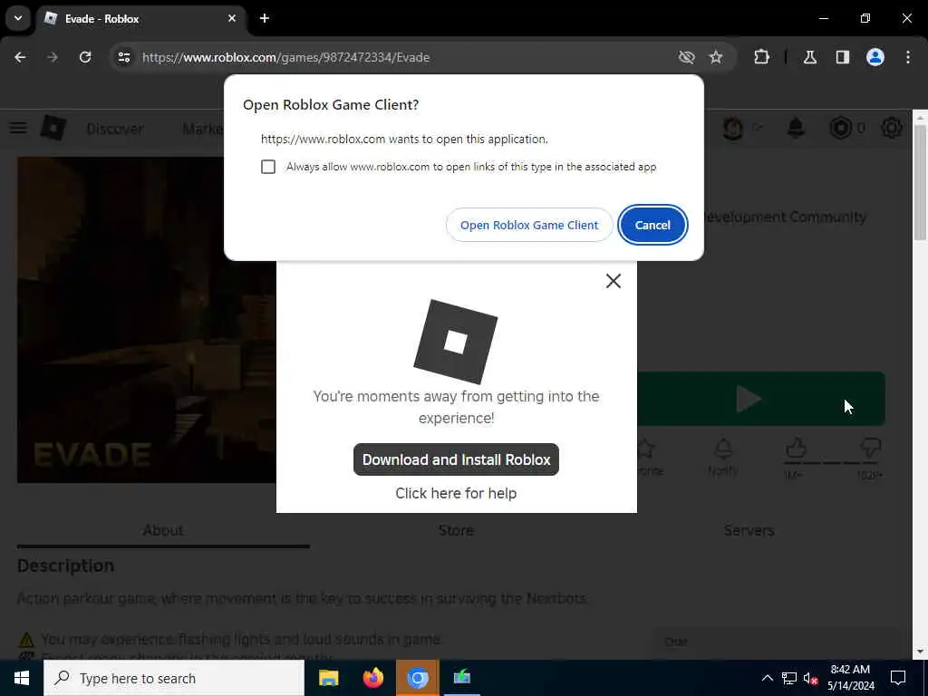
Task: Bookmark this page with the star icon
Action: pos(716,57)
